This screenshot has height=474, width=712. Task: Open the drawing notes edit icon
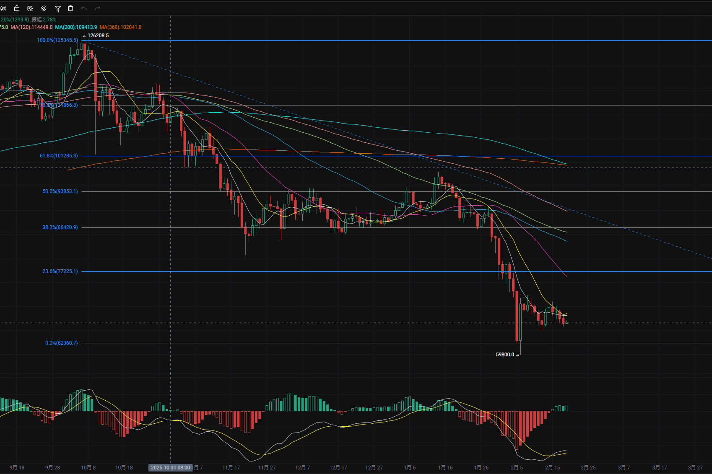coord(30,8)
